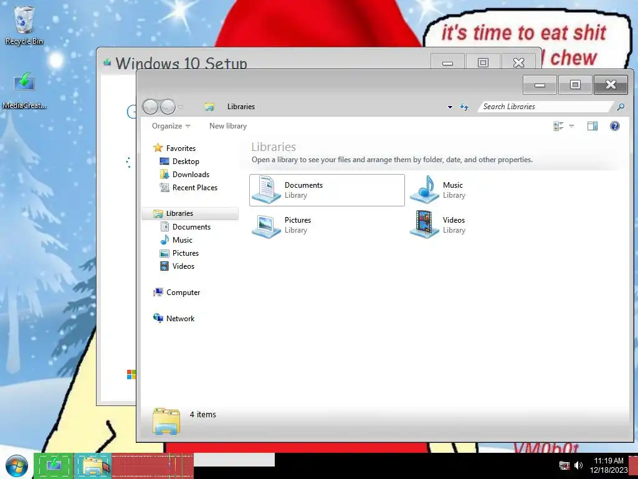Click the search magnifier icon
Viewport: 638px width, 479px height.
tap(621, 107)
